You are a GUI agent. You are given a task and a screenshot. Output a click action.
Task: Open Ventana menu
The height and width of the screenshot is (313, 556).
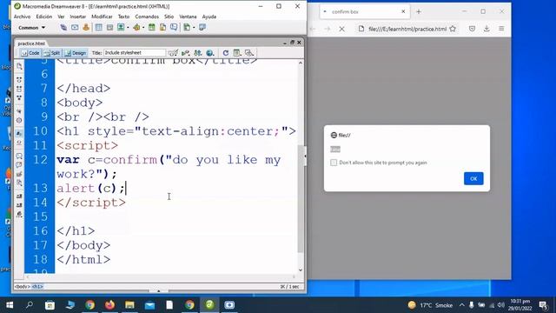coord(188,17)
